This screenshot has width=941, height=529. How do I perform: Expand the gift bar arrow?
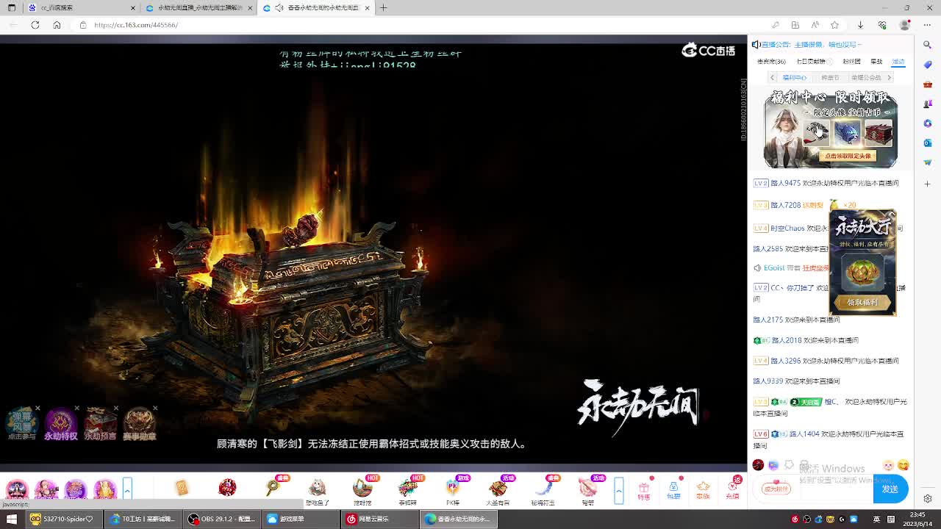(619, 490)
